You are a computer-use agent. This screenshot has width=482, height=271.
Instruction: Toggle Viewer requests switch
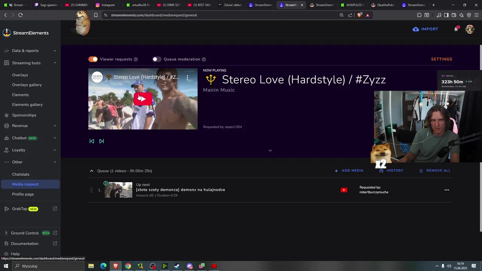click(93, 59)
